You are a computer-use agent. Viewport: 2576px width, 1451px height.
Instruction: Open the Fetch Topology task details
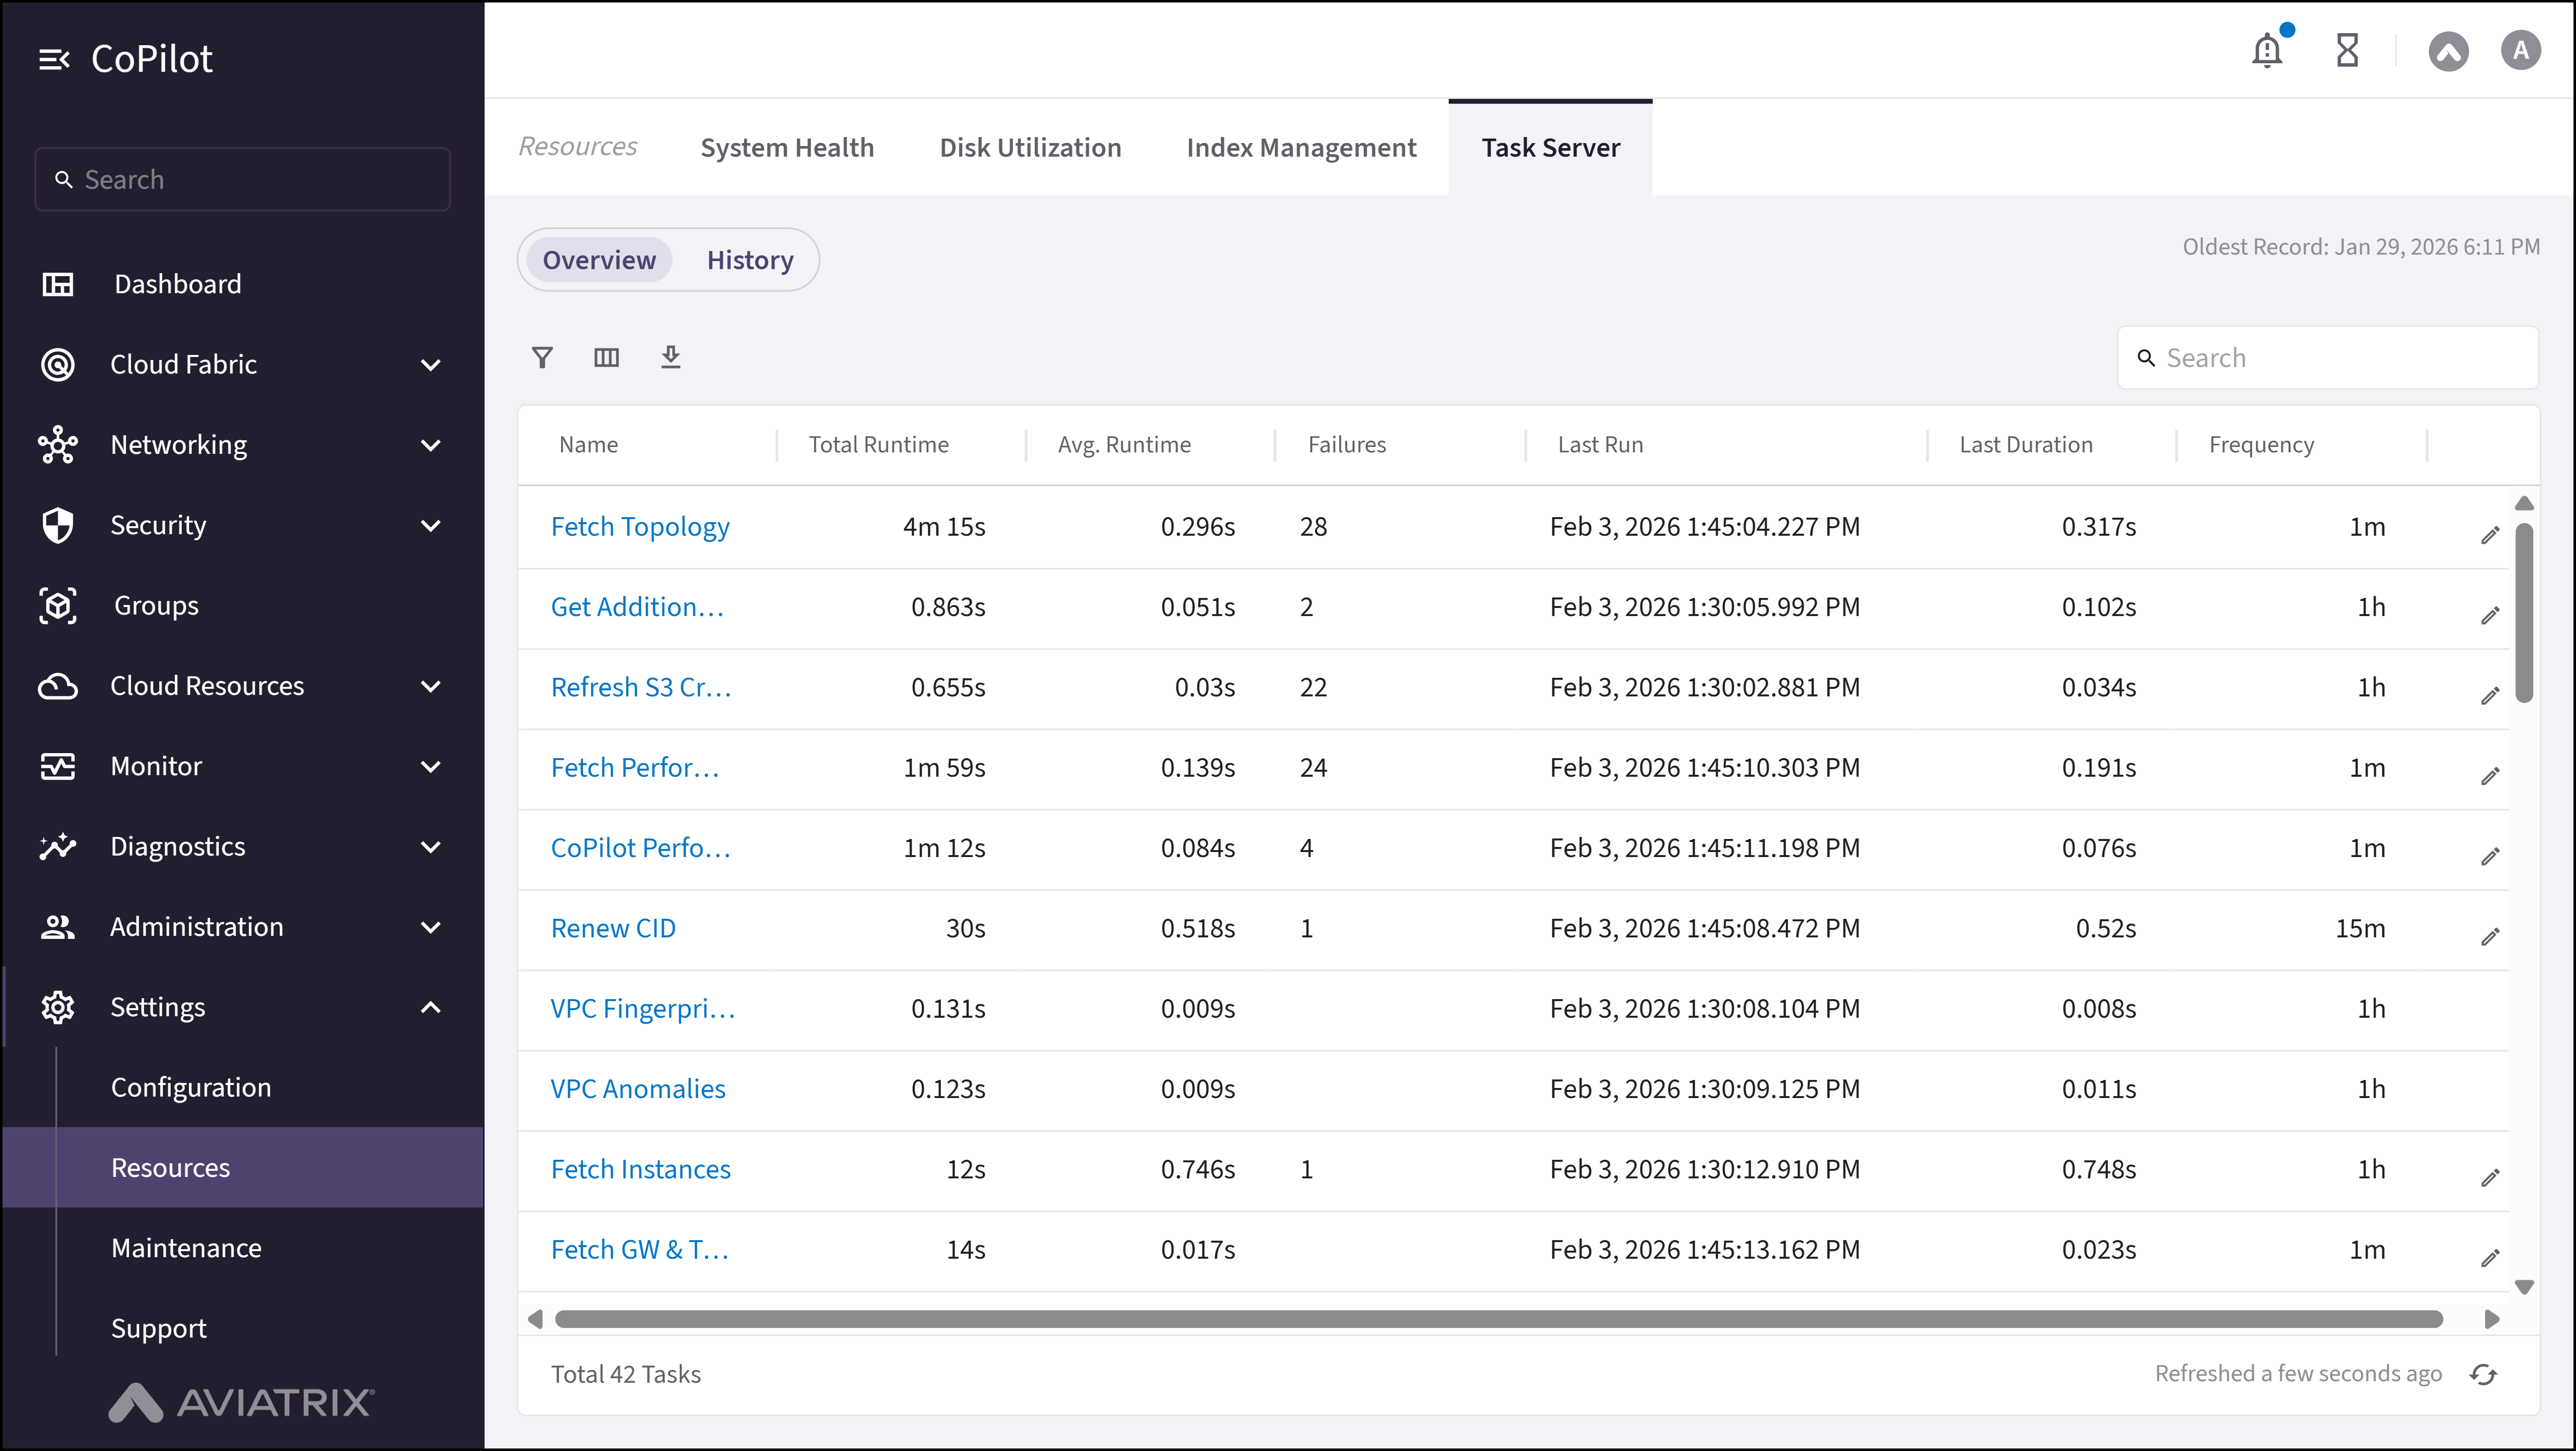coord(640,526)
